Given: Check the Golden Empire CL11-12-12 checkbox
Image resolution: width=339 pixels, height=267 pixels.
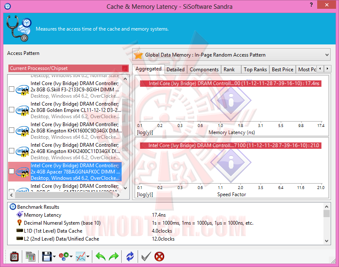Looking at the screenshot, I should pyautogui.click(x=11, y=109).
